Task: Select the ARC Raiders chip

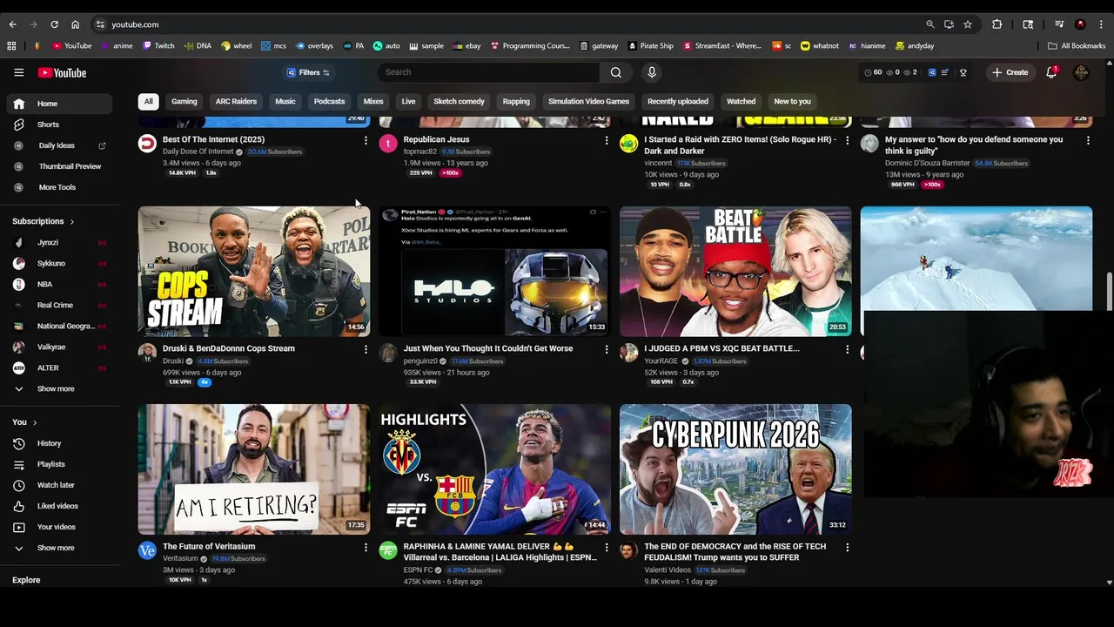Action: (x=236, y=101)
